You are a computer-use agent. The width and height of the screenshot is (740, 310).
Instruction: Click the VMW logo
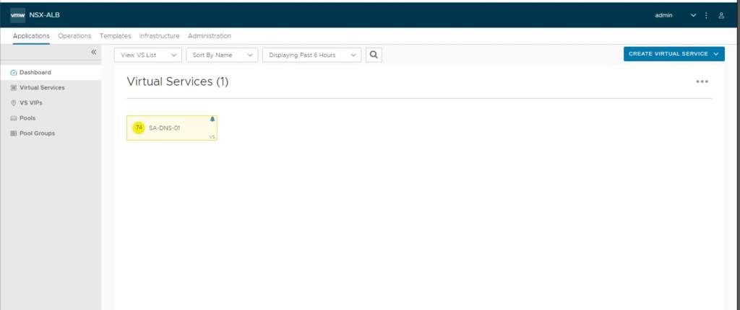click(x=18, y=15)
